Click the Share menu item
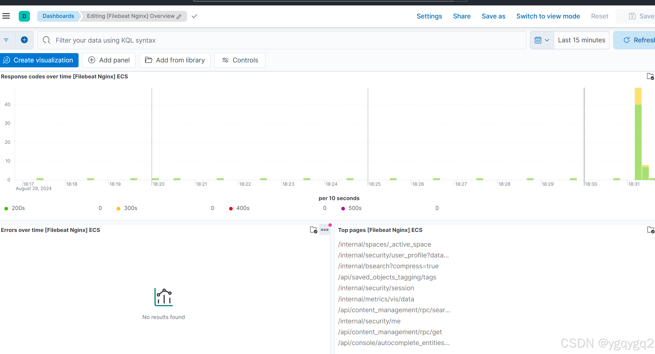Screen dimensions: 655x354 (462, 16)
